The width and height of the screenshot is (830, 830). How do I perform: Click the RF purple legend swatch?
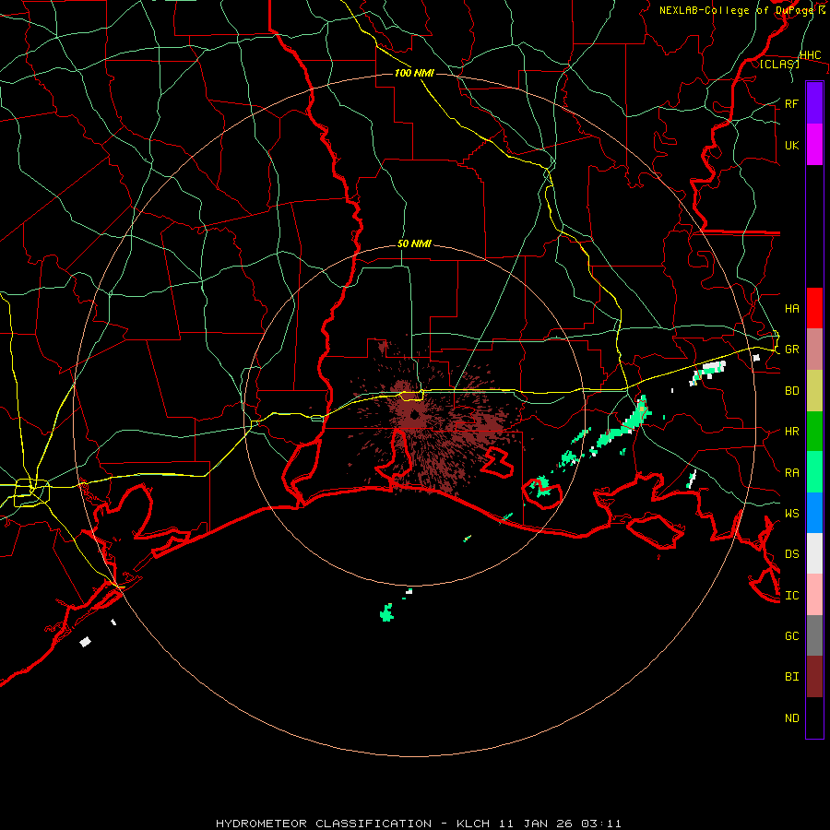(814, 103)
